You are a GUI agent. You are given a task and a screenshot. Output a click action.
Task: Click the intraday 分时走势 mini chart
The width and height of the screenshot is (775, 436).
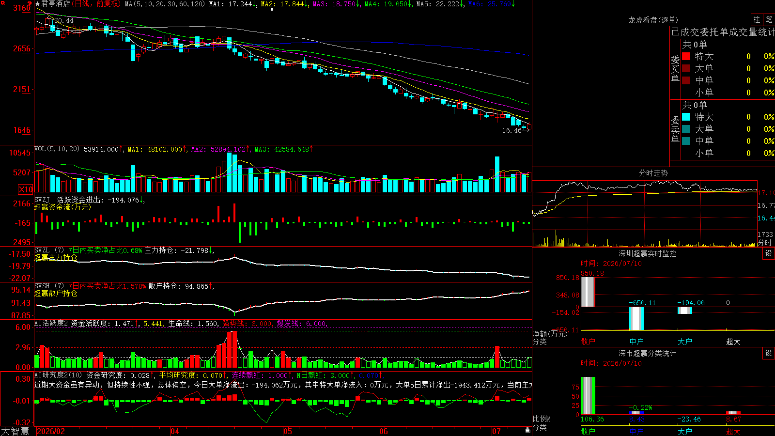click(x=645, y=213)
